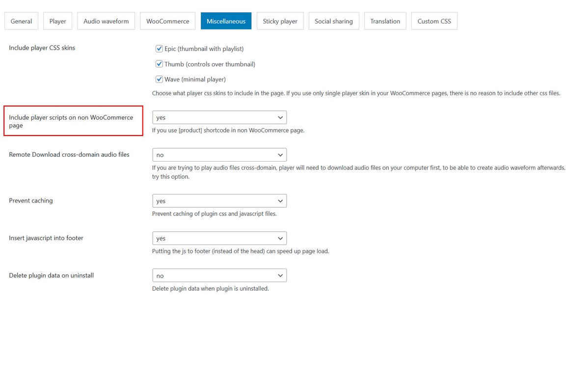Open the General settings tab

pyautogui.click(x=21, y=21)
